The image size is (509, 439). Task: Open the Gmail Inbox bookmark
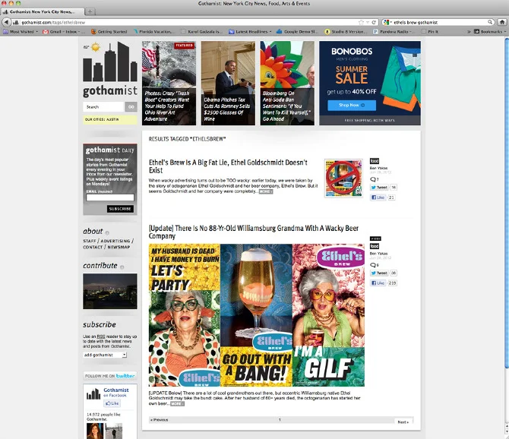[x=64, y=31]
